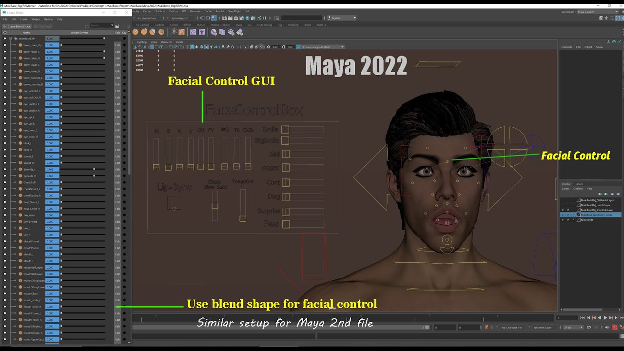
Task: Click the auto keyframe toggle icon
Action: tap(614, 328)
